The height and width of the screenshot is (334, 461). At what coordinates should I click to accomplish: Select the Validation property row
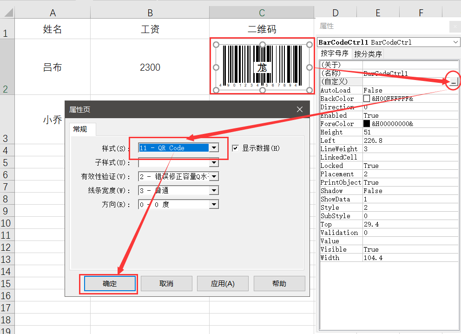(389, 233)
